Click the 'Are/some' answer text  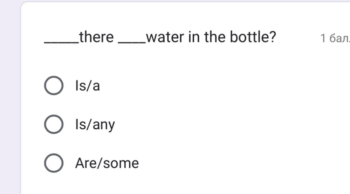click(107, 163)
